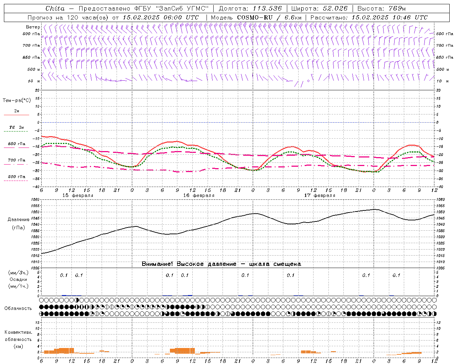The height and width of the screenshot is (364, 455).
Task: Click the "Давление" pressure chart label
Action: pyautogui.click(x=18, y=220)
